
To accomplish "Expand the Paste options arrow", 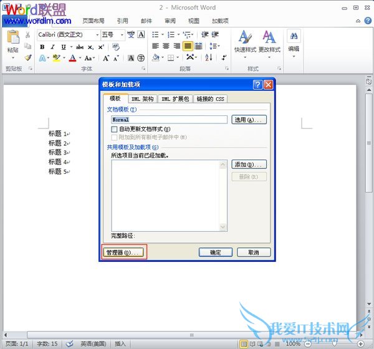I will coord(13,58).
